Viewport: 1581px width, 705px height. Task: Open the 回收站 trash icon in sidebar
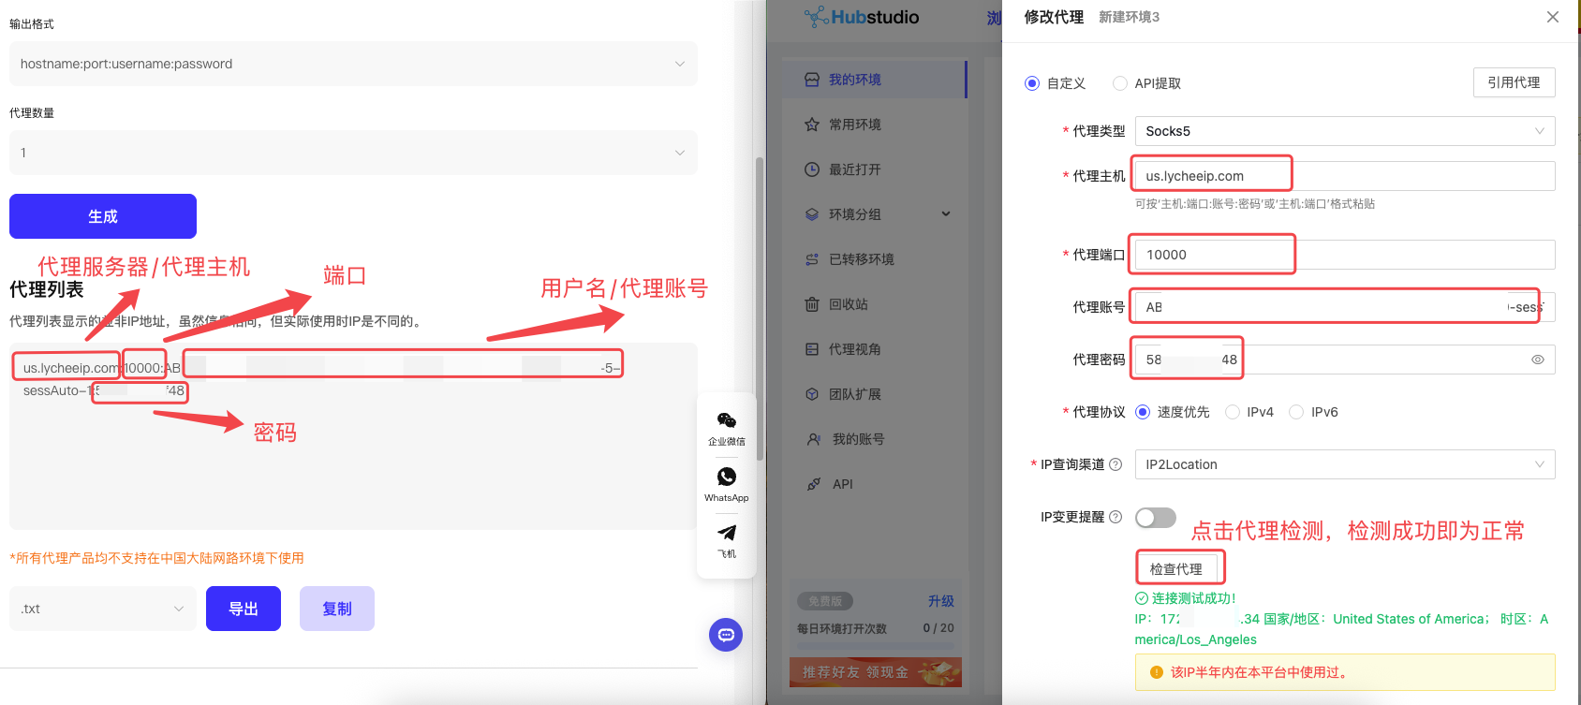(x=812, y=304)
